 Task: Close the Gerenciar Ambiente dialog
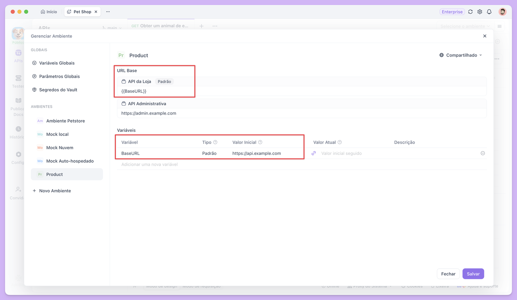[x=485, y=36]
